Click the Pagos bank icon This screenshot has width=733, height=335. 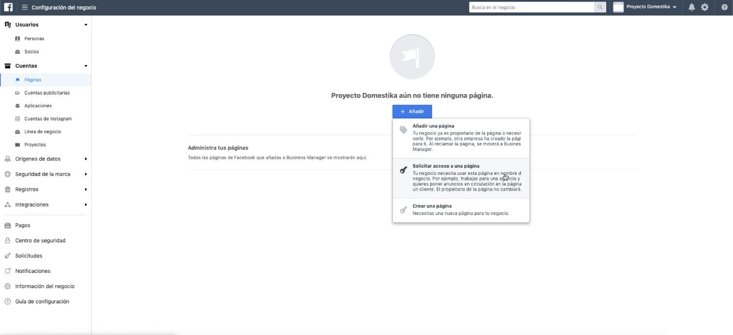[x=8, y=225]
